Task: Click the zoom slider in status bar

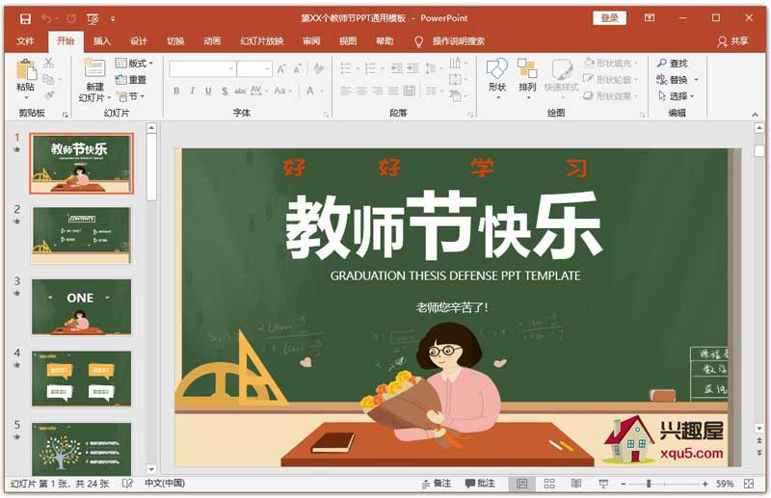Action: pos(649,484)
